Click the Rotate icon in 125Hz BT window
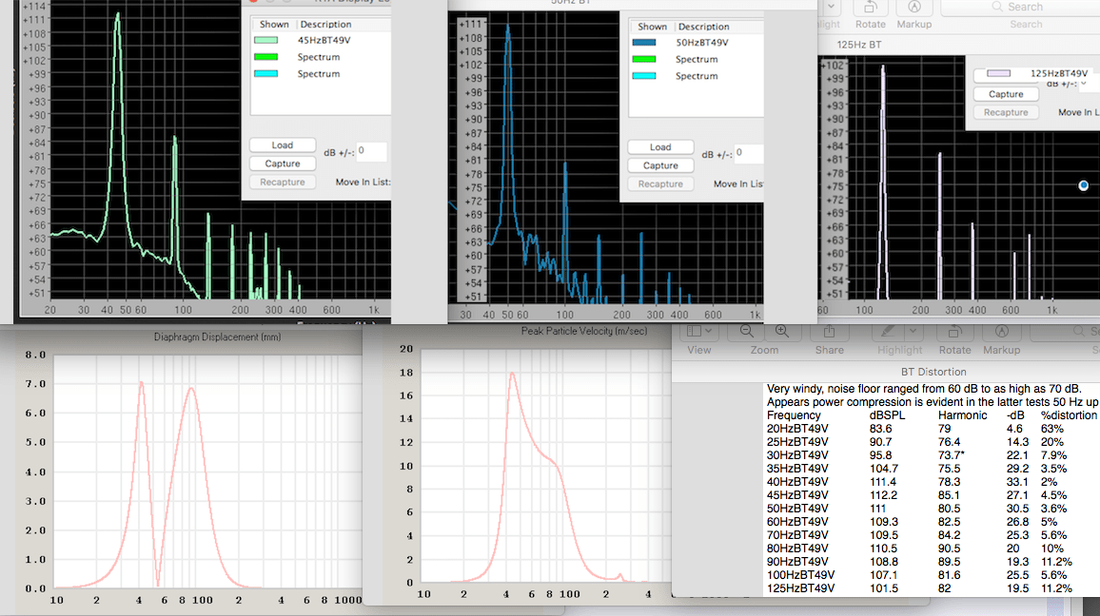 [871, 7]
